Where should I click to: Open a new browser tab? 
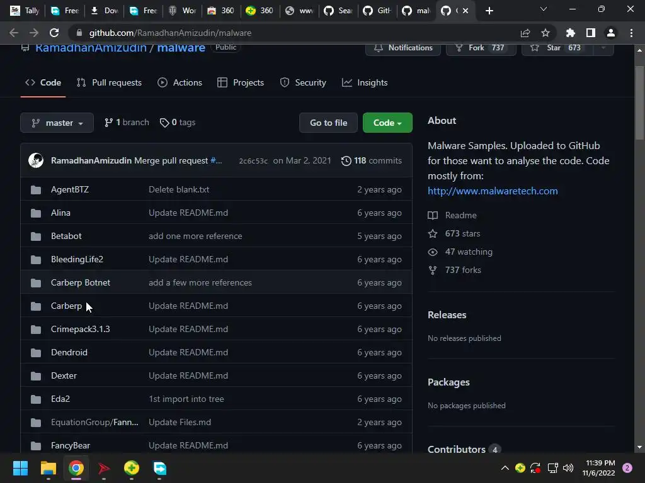(x=489, y=11)
